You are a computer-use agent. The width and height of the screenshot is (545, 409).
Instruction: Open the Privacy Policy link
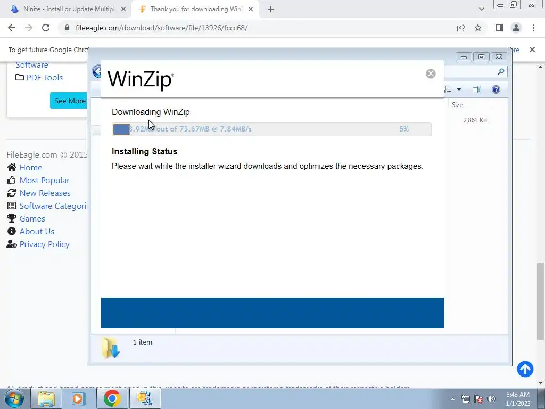pyautogui.click(x=45, y=244)
